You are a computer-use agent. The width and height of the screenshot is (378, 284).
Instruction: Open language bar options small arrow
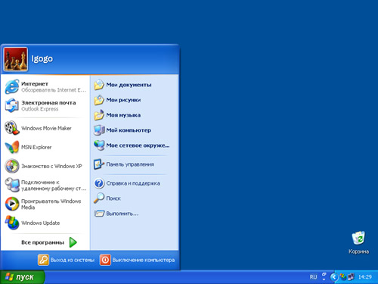(x=324, y=279)
